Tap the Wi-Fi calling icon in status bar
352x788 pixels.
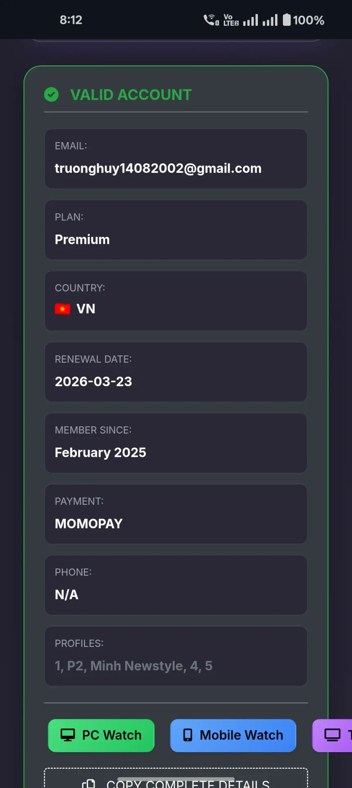[211, 20]
